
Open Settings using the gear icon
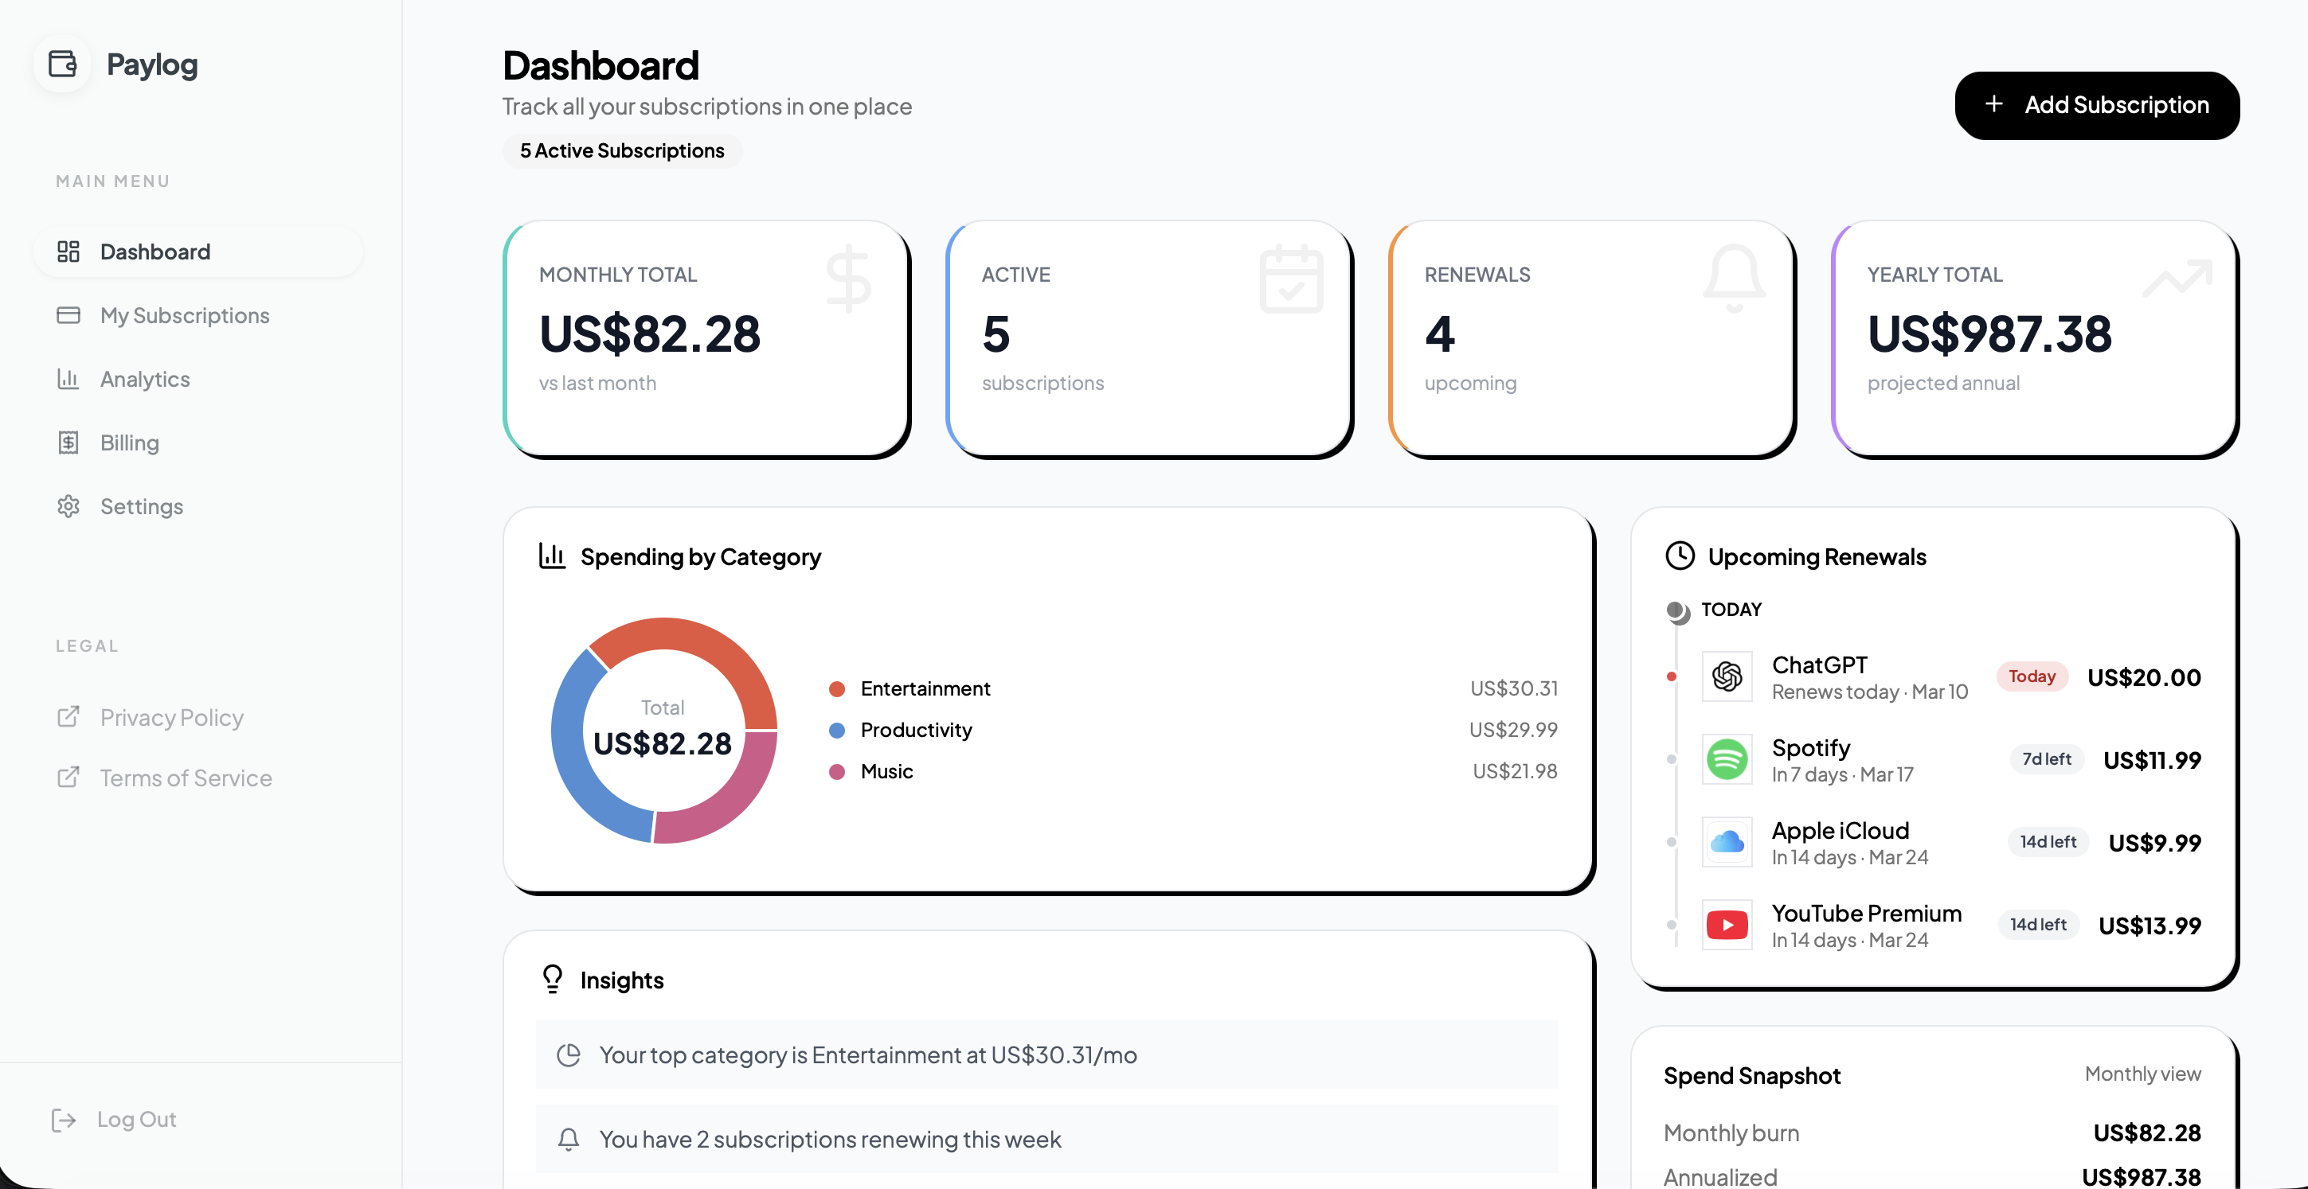point(69,506)
